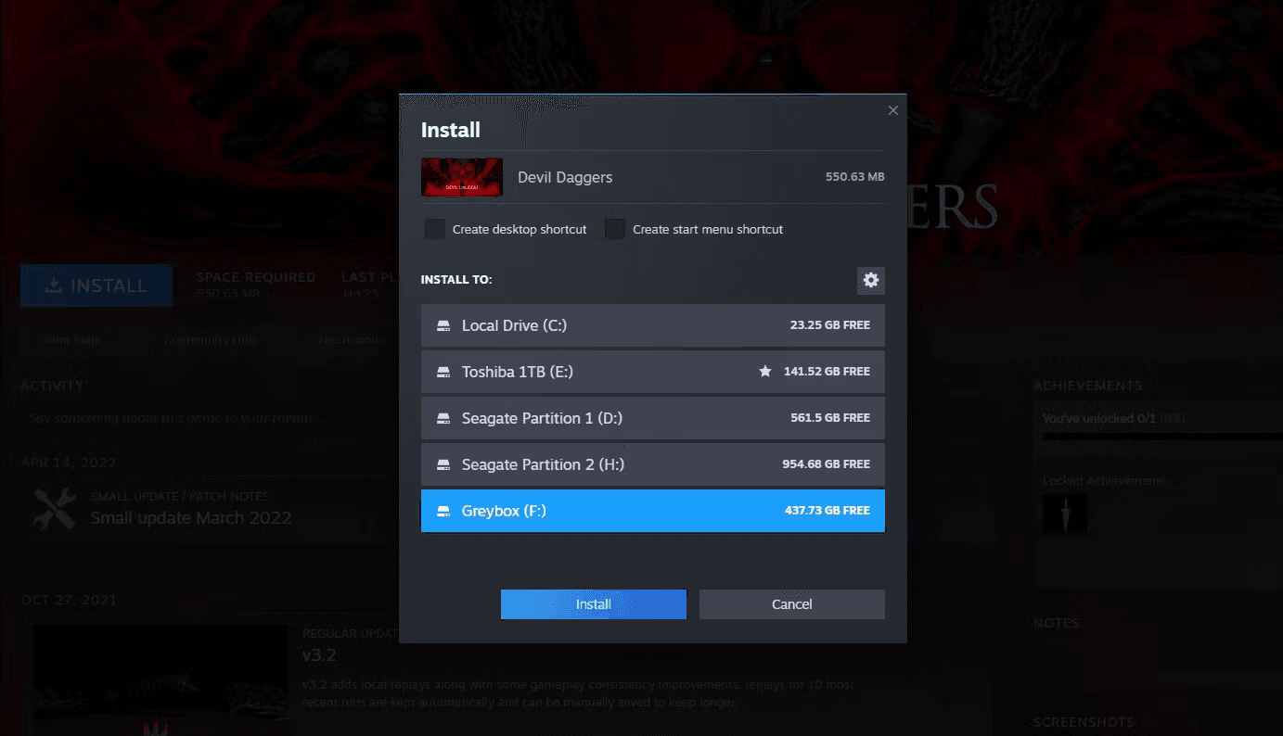The height and width of the screenshot is (736, 1283).
Task: Click the drive icon beside Seagate Partition 1
Action: (x=443, y=418)
